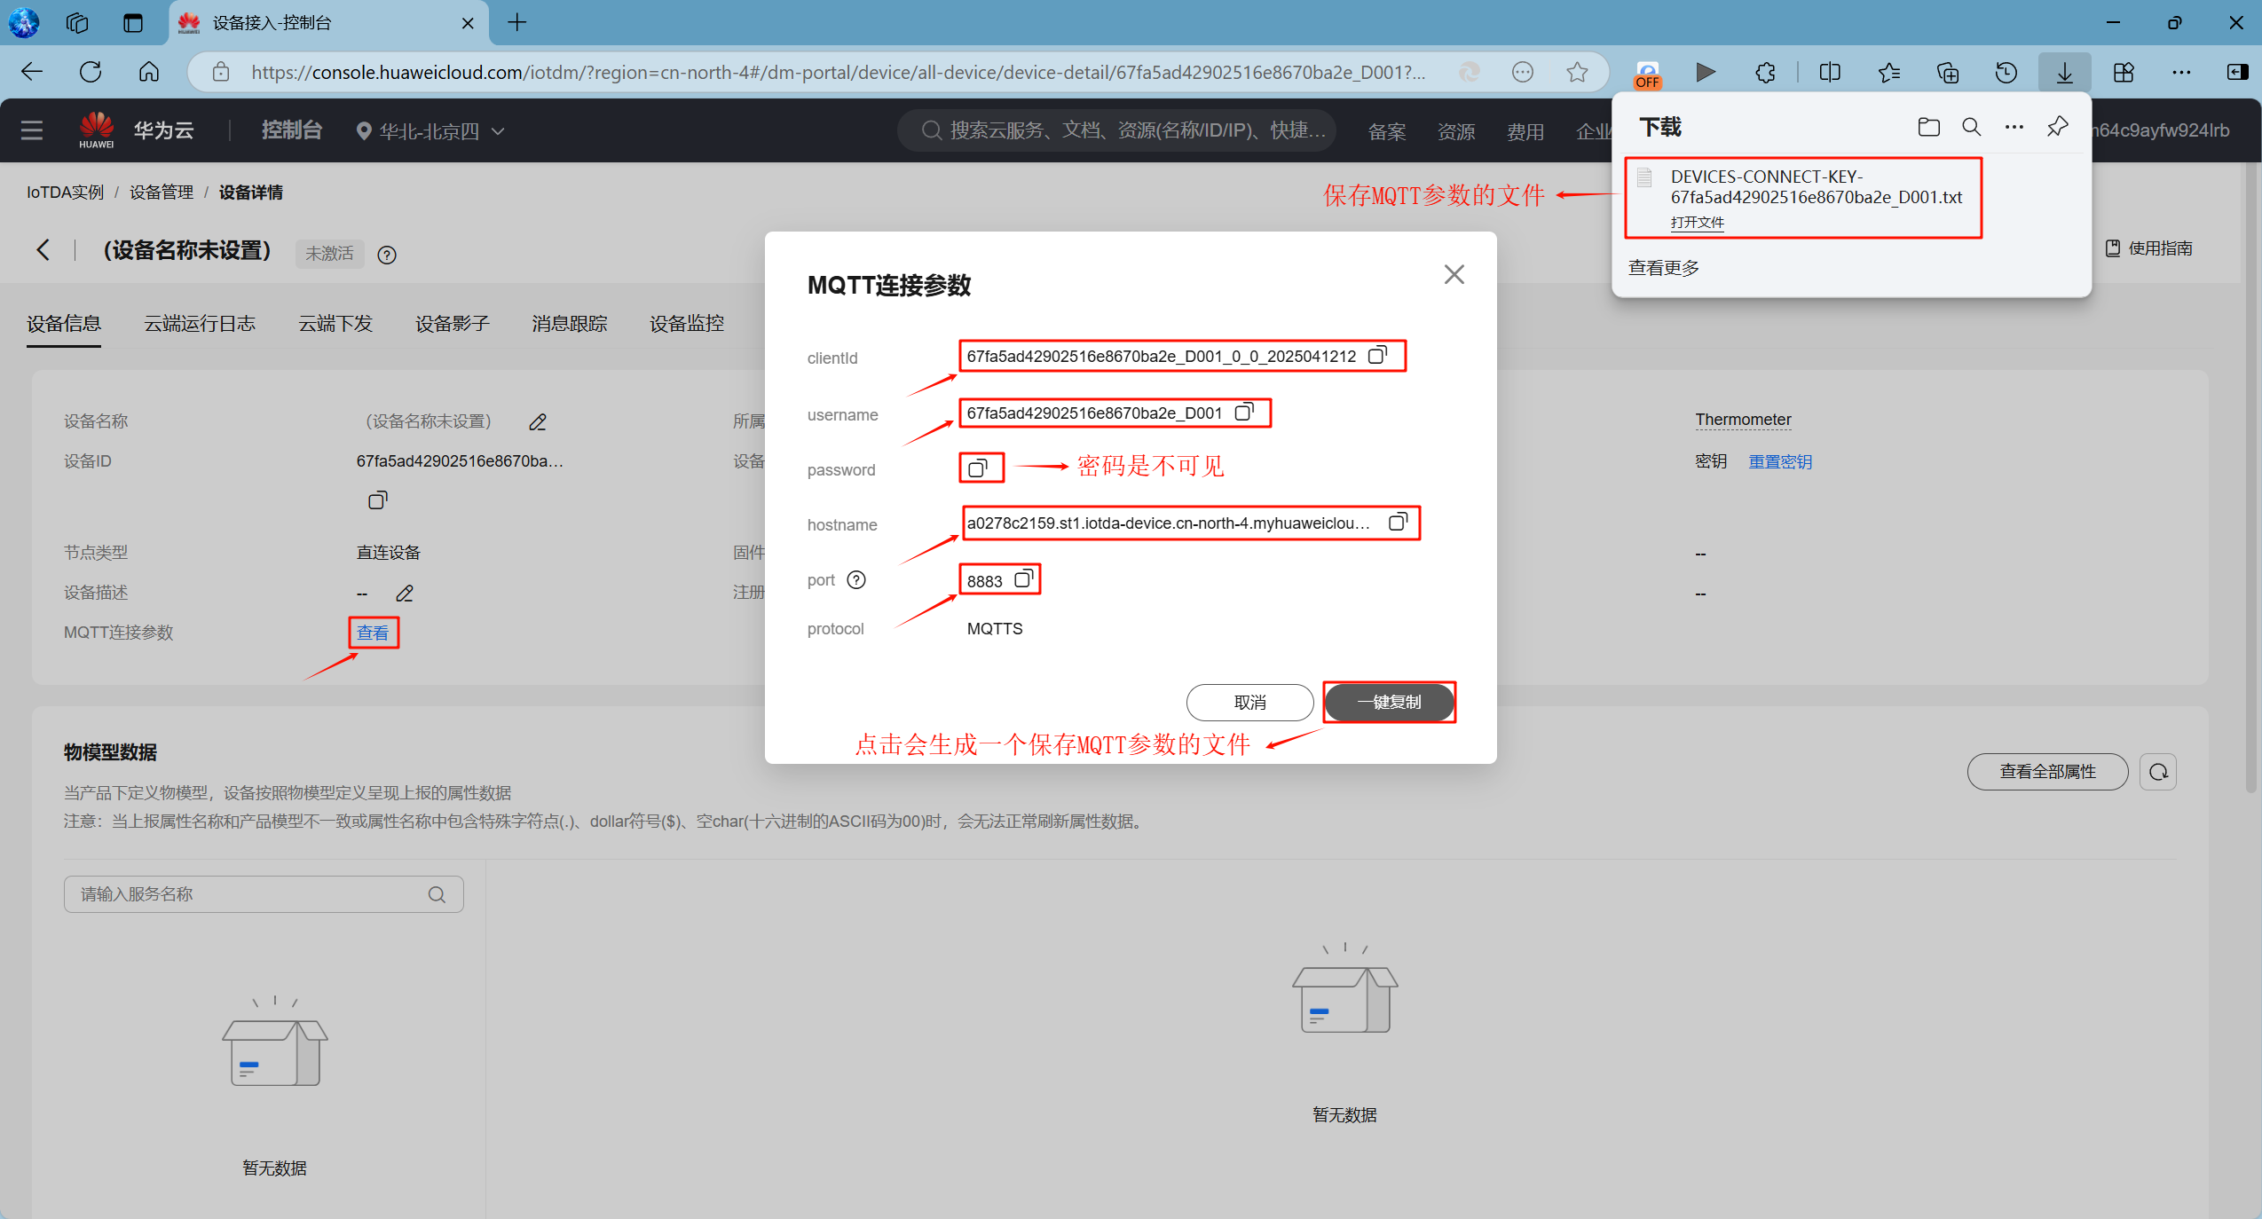Pin the downloads panel
The image size is (2262, 1219).
click(x=2057, y=127)
